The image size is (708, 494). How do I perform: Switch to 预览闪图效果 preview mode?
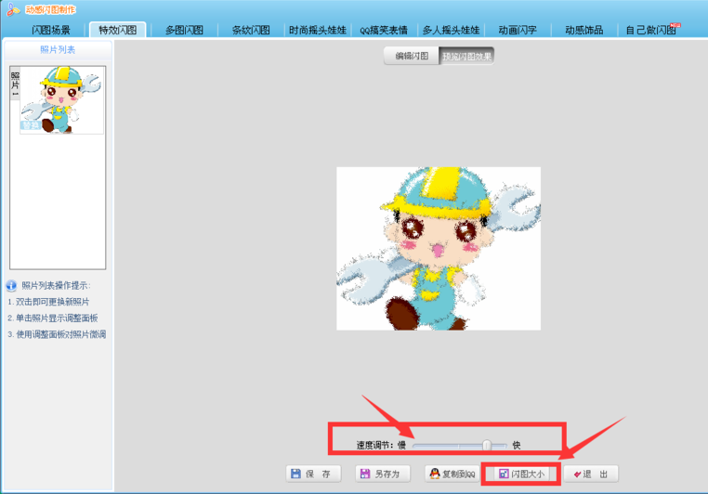click(466, 56)
